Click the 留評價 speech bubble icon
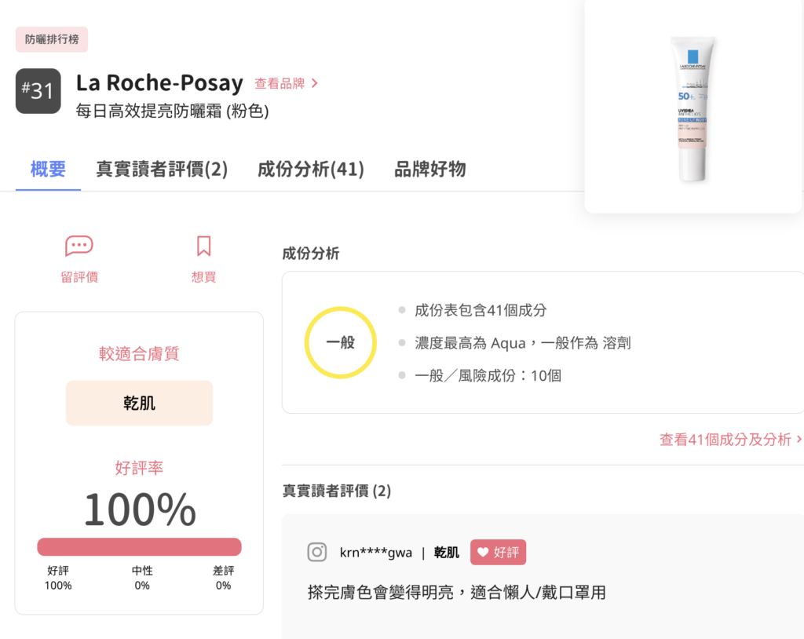 [79, 246]
